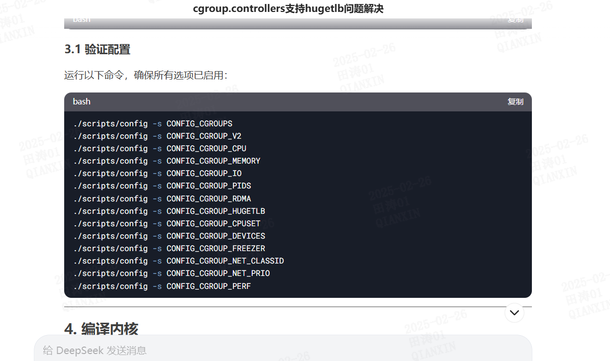The image size is (610, 361).
Task: Click the line with CONFIG_CGROUP_PERF
Action: pyautogui.click(x=162, y=286)
